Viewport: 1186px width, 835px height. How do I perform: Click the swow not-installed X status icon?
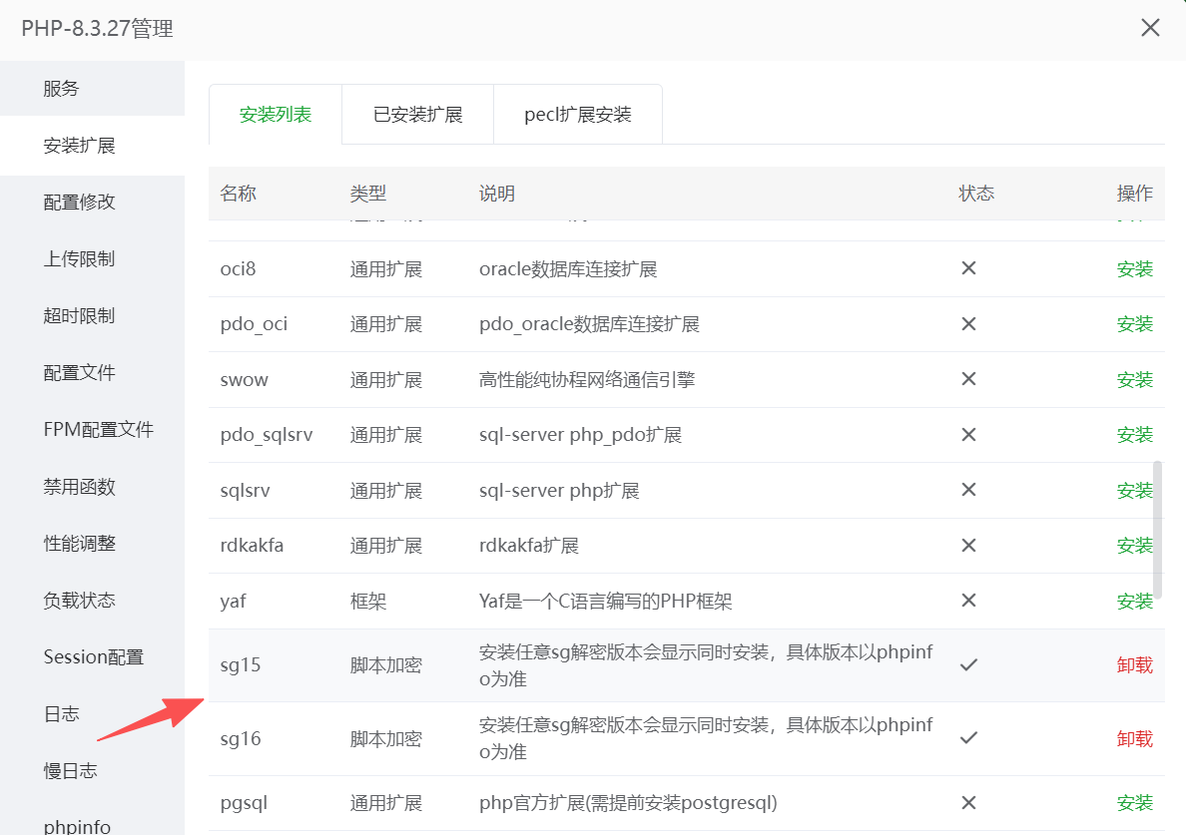tap(967, 379)
